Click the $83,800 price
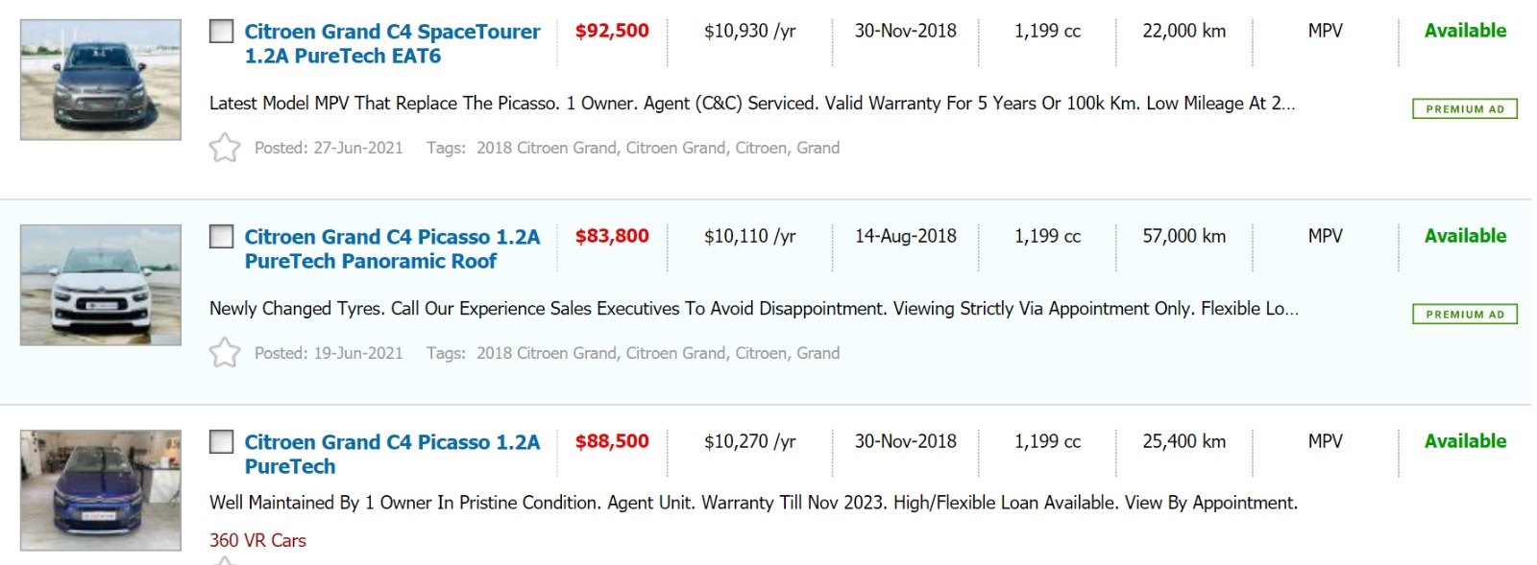This screenshot has width=1537, height=565. click(612, 236)
